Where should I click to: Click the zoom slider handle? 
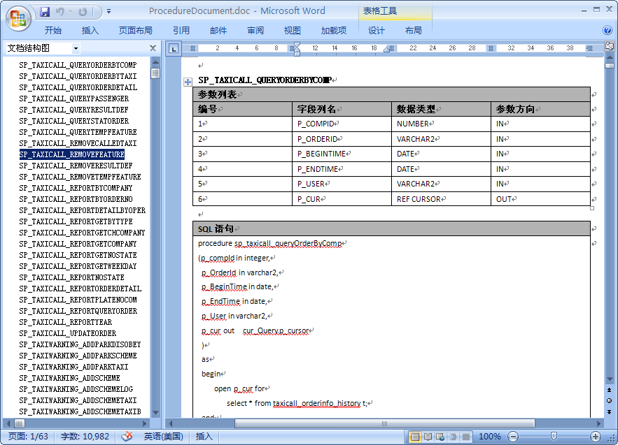554,437
